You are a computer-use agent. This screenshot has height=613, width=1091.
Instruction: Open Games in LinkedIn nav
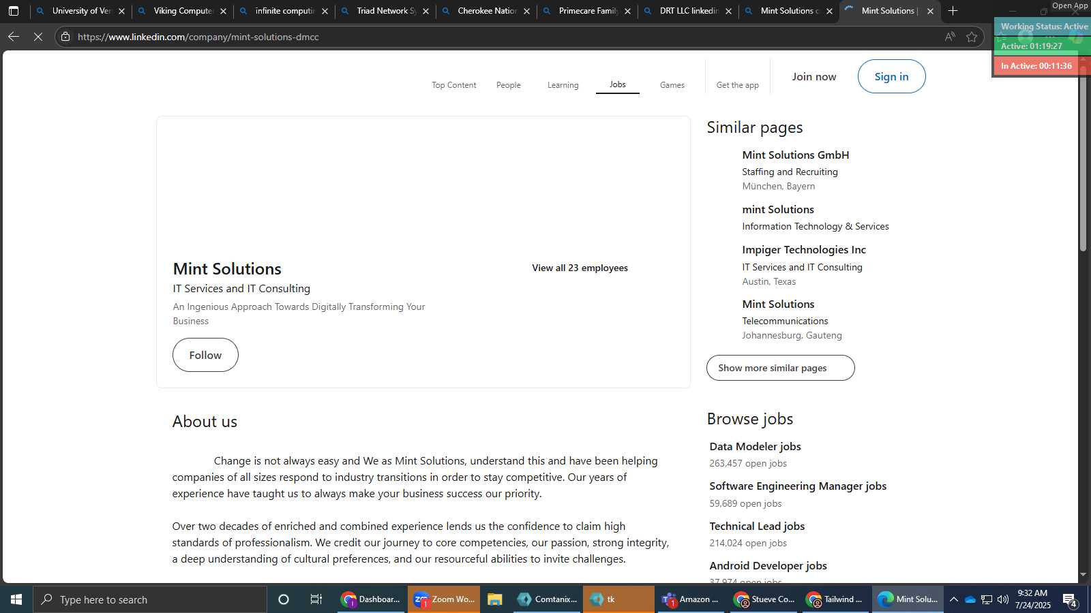(672, 85)
